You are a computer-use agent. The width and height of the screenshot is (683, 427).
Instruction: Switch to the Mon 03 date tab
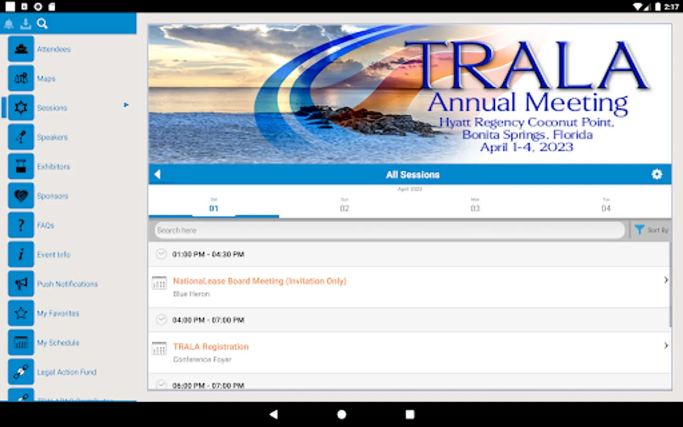(475, 205)
